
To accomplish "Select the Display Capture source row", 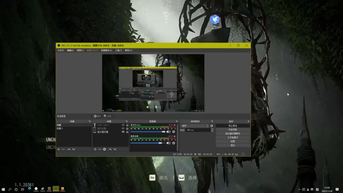I will [x=111, y=132].
